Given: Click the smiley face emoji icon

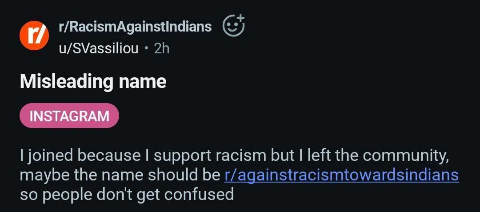Looking at the screenshot, I should click(232, 26).
